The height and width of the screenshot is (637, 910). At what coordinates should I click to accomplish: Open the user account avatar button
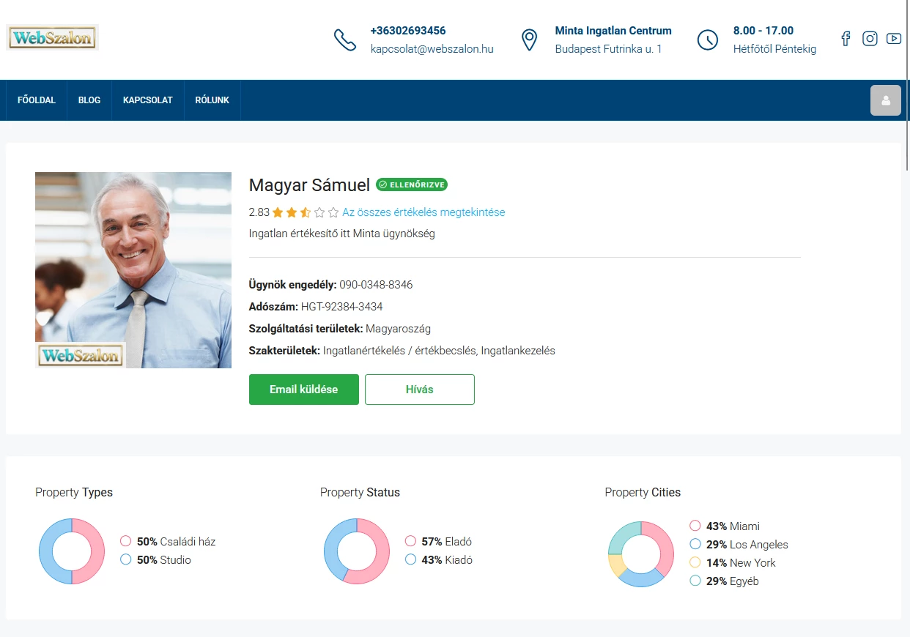pyautogui.click(x=885, y=100)
